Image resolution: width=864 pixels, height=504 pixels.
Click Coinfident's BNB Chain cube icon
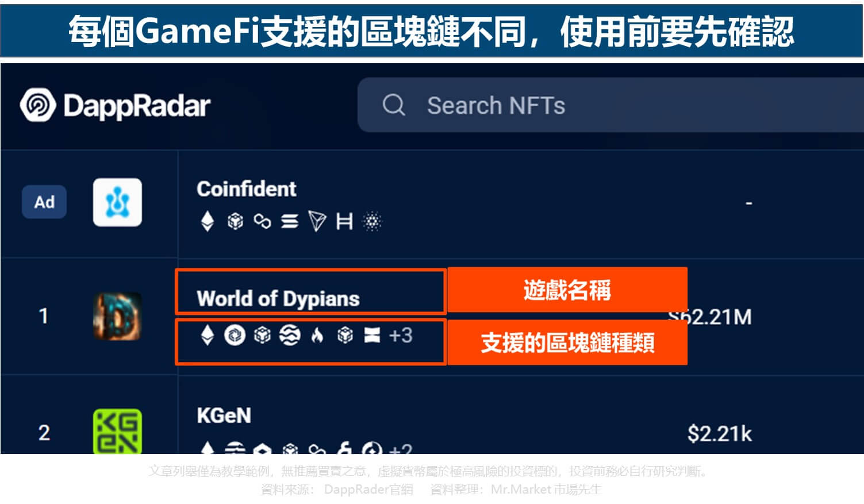tap(235, 221)
